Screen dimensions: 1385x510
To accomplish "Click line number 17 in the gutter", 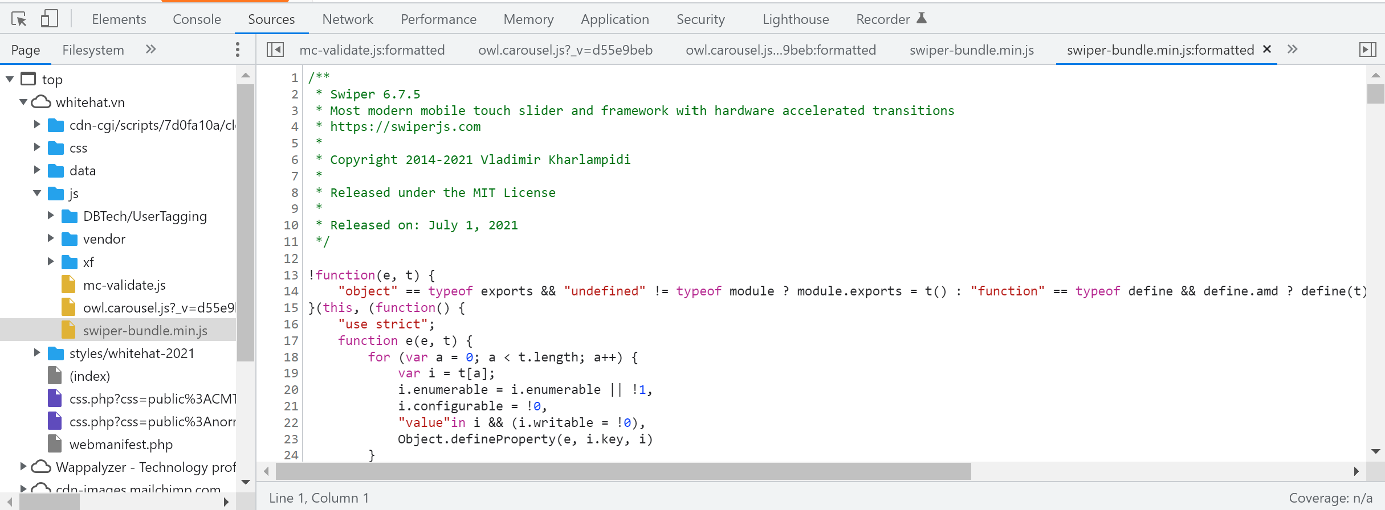I will (291, 340).
